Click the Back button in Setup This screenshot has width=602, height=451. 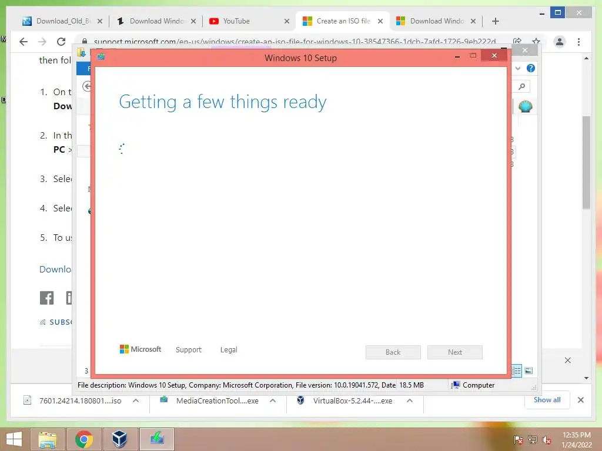click(x=393, y=352)
